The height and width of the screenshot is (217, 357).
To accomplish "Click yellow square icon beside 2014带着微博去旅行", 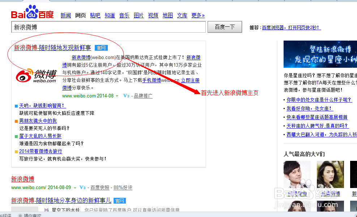I will point(16,151).
